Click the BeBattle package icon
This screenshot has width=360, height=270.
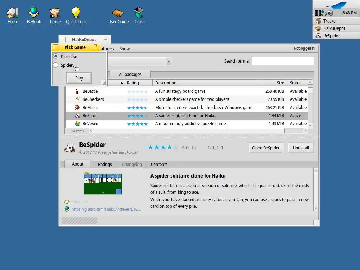click(77, 91)
